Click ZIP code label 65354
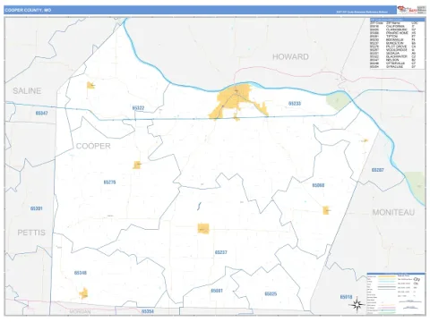The width and height of the screenshot is (430, 322). point(148,311)
